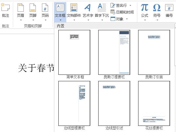Select the 简单文本框 template thumbnail
The image size is (176, 132).
74,52
